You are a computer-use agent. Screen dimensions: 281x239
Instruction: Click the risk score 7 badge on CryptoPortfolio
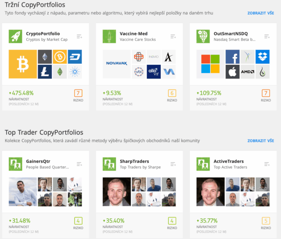click(x=78, y=93)
